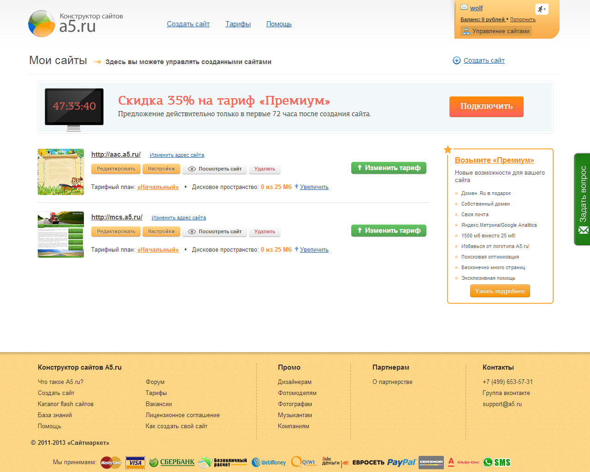Click Изменить адрес сайта for aac.a5.ru
The image size is (590, 472).
177,155
